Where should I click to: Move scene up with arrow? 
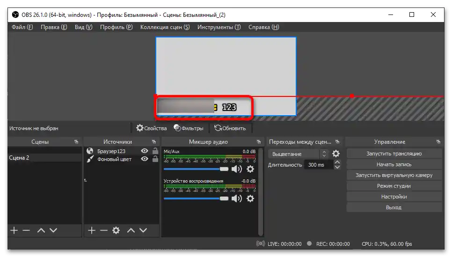(x=41, y=230)
